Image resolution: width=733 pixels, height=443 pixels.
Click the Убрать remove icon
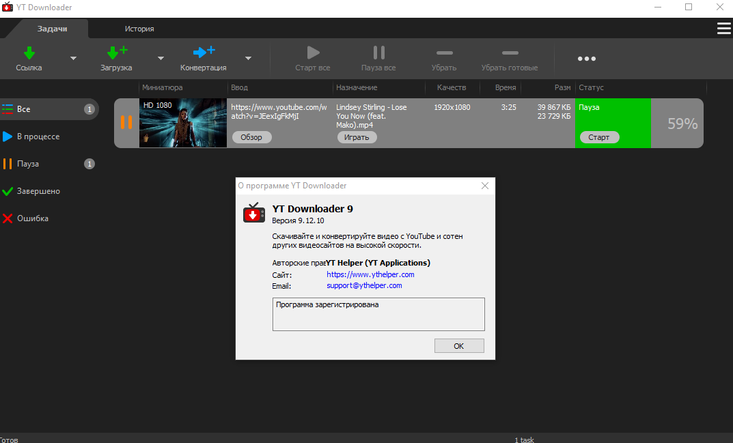tap(444, 53)
